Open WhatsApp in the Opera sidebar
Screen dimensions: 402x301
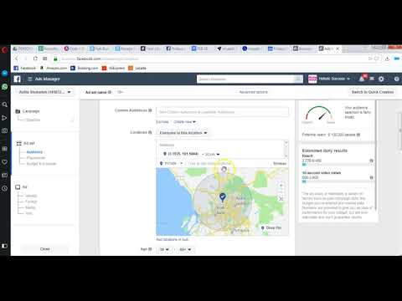5,87
